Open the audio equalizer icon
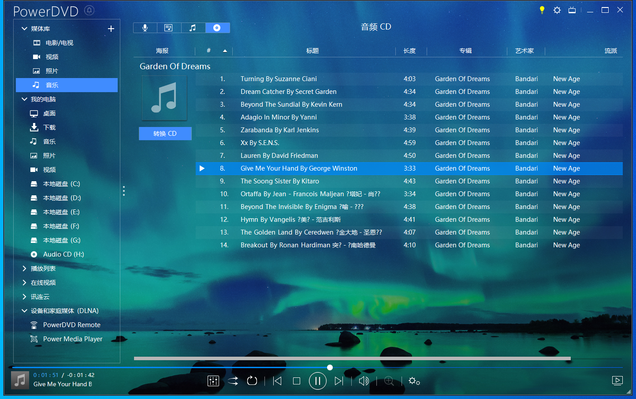This screenshot has height=399, width=636. tap(213, 381)
